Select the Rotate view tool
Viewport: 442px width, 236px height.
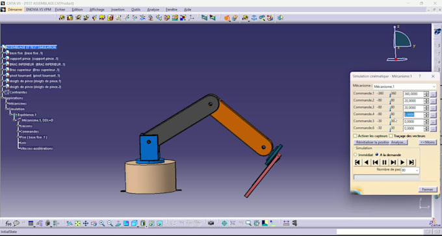pyautogui.click(x=94, y=223)
